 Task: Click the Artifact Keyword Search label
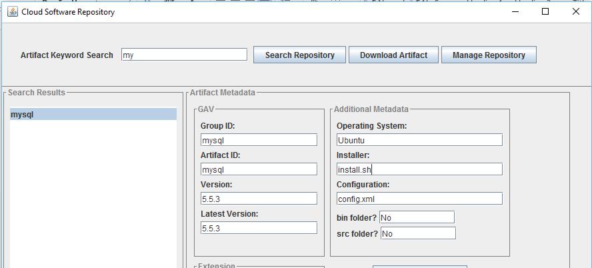[67, 55]
